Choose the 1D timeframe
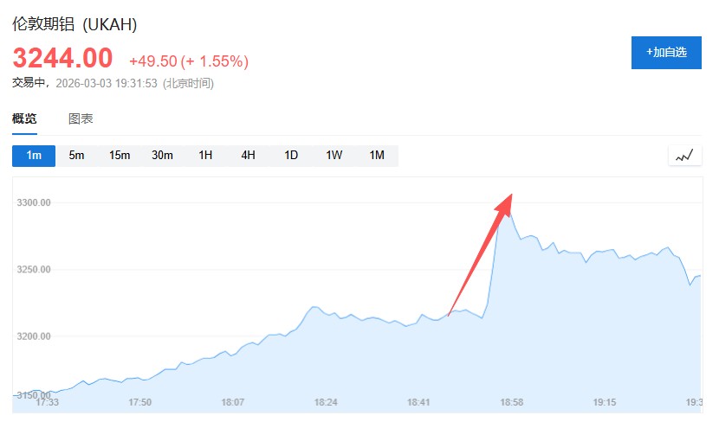This screenshot has width=719, height=422. click(291, 156)
